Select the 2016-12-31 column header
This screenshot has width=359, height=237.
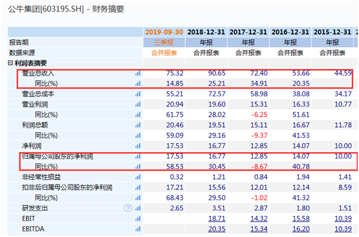(x=290, y=32)
